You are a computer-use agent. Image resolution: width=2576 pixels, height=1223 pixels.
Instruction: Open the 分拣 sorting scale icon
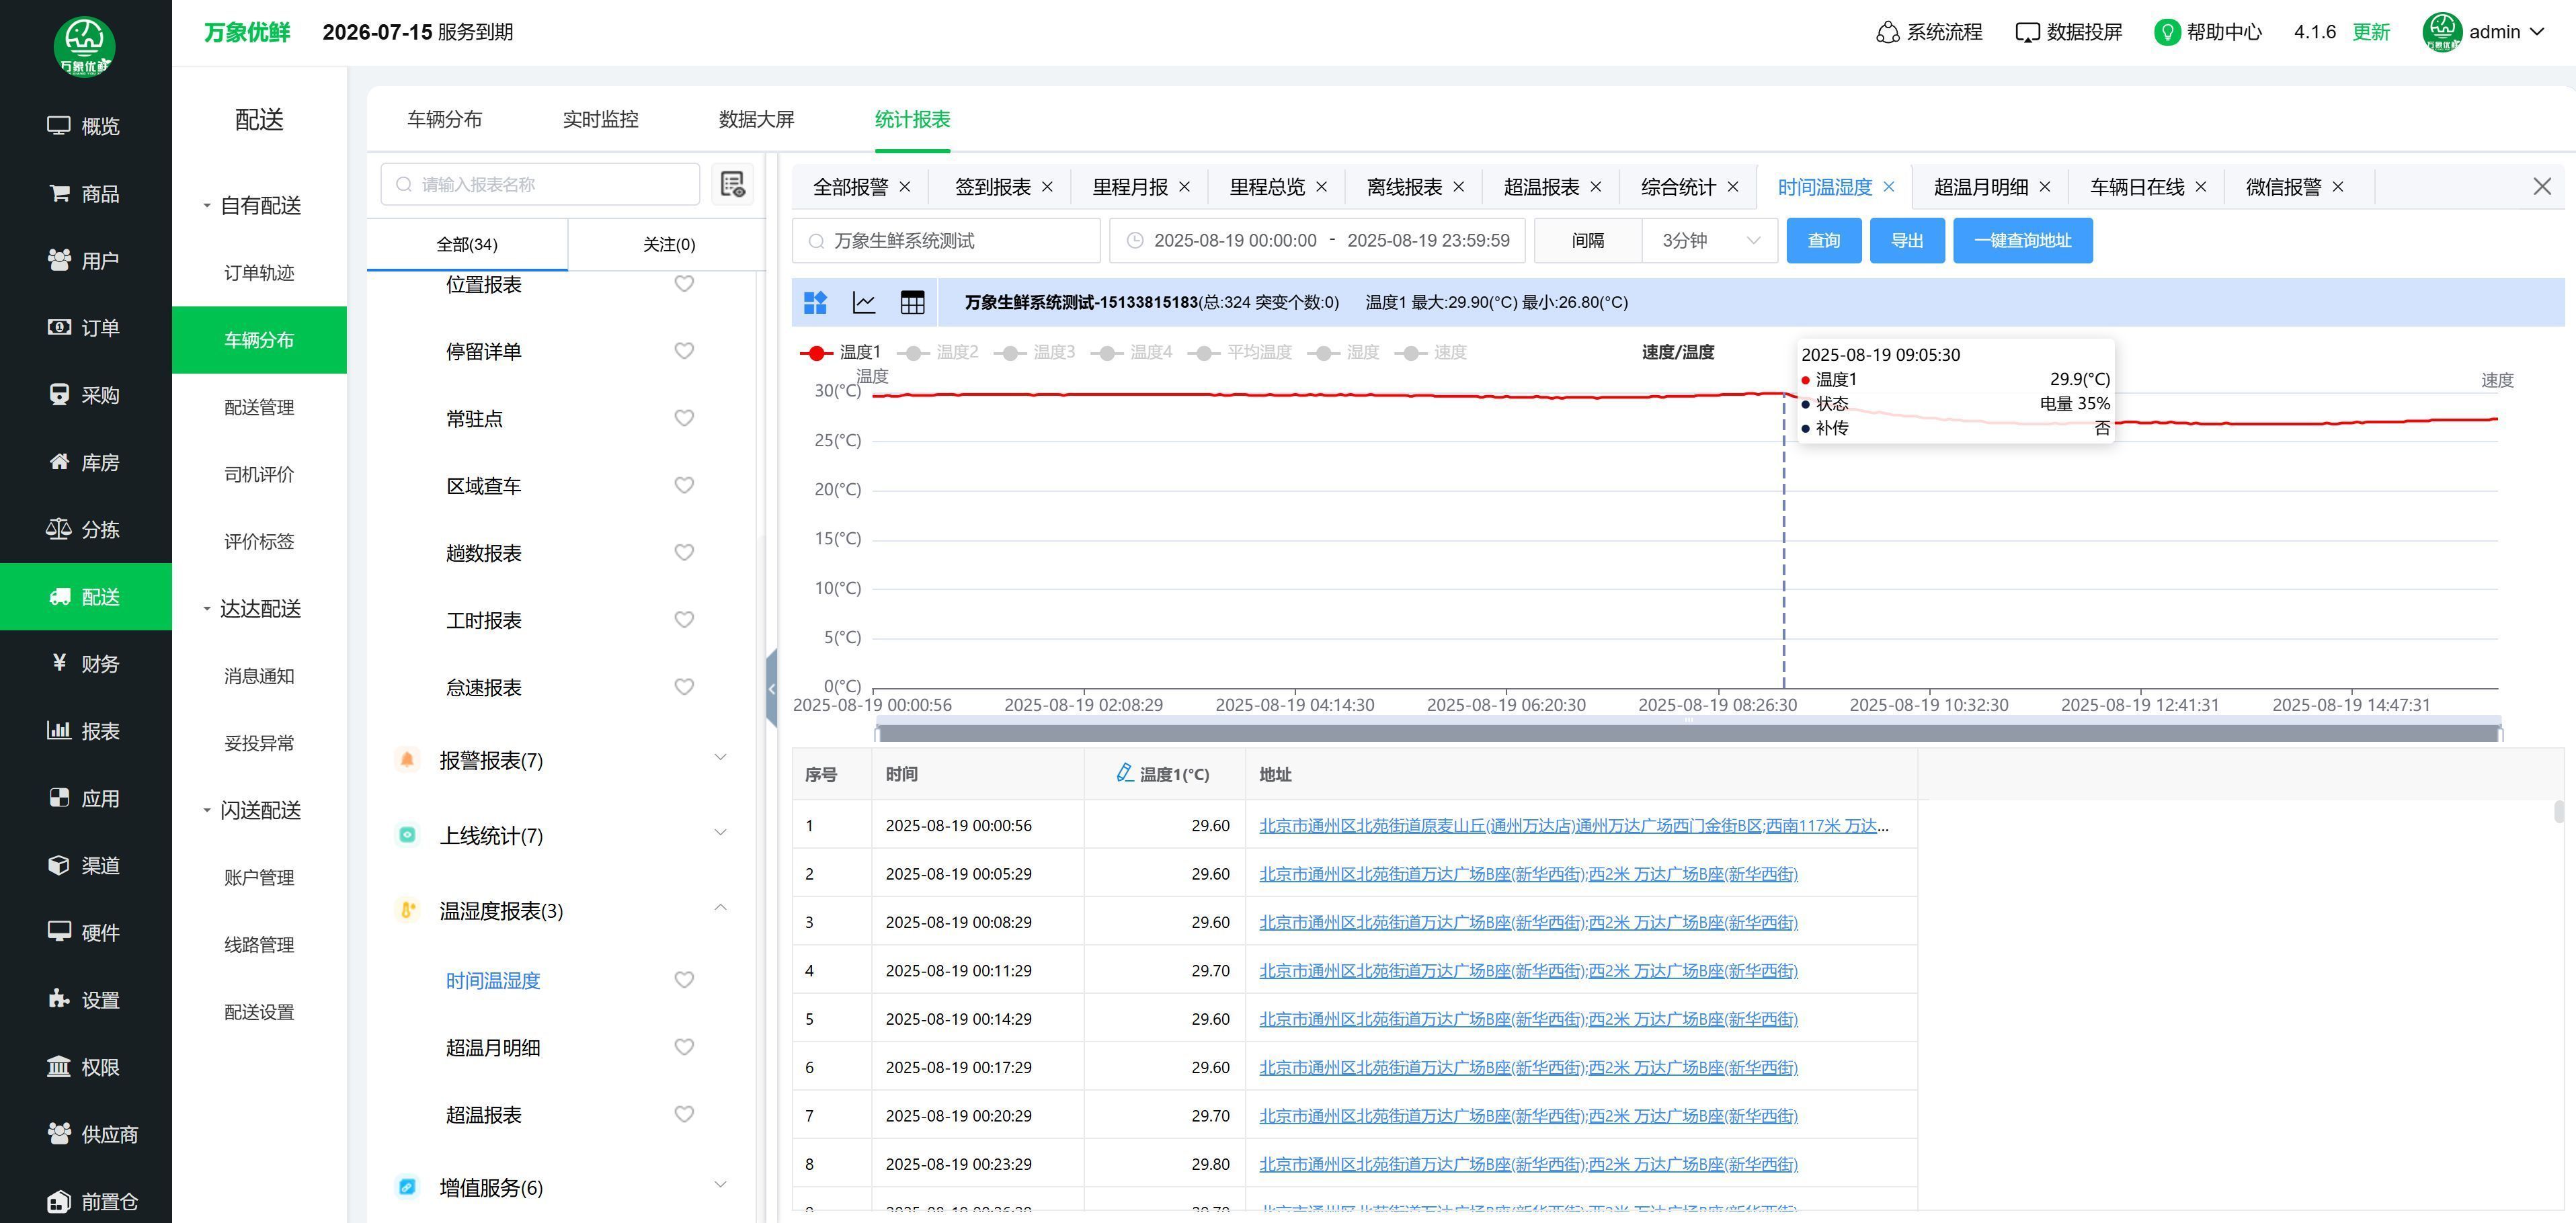click(59, 529)
